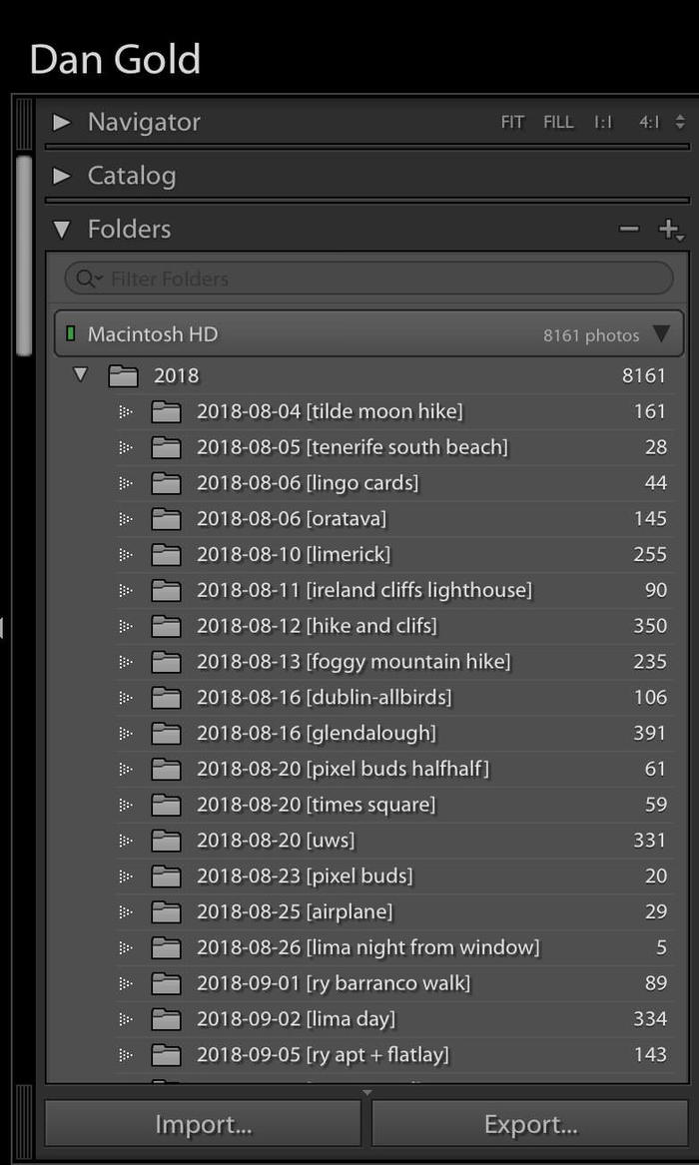Open the Macintosh HD volume dropdown
699x1165 pixels.
tap(661, 334)
